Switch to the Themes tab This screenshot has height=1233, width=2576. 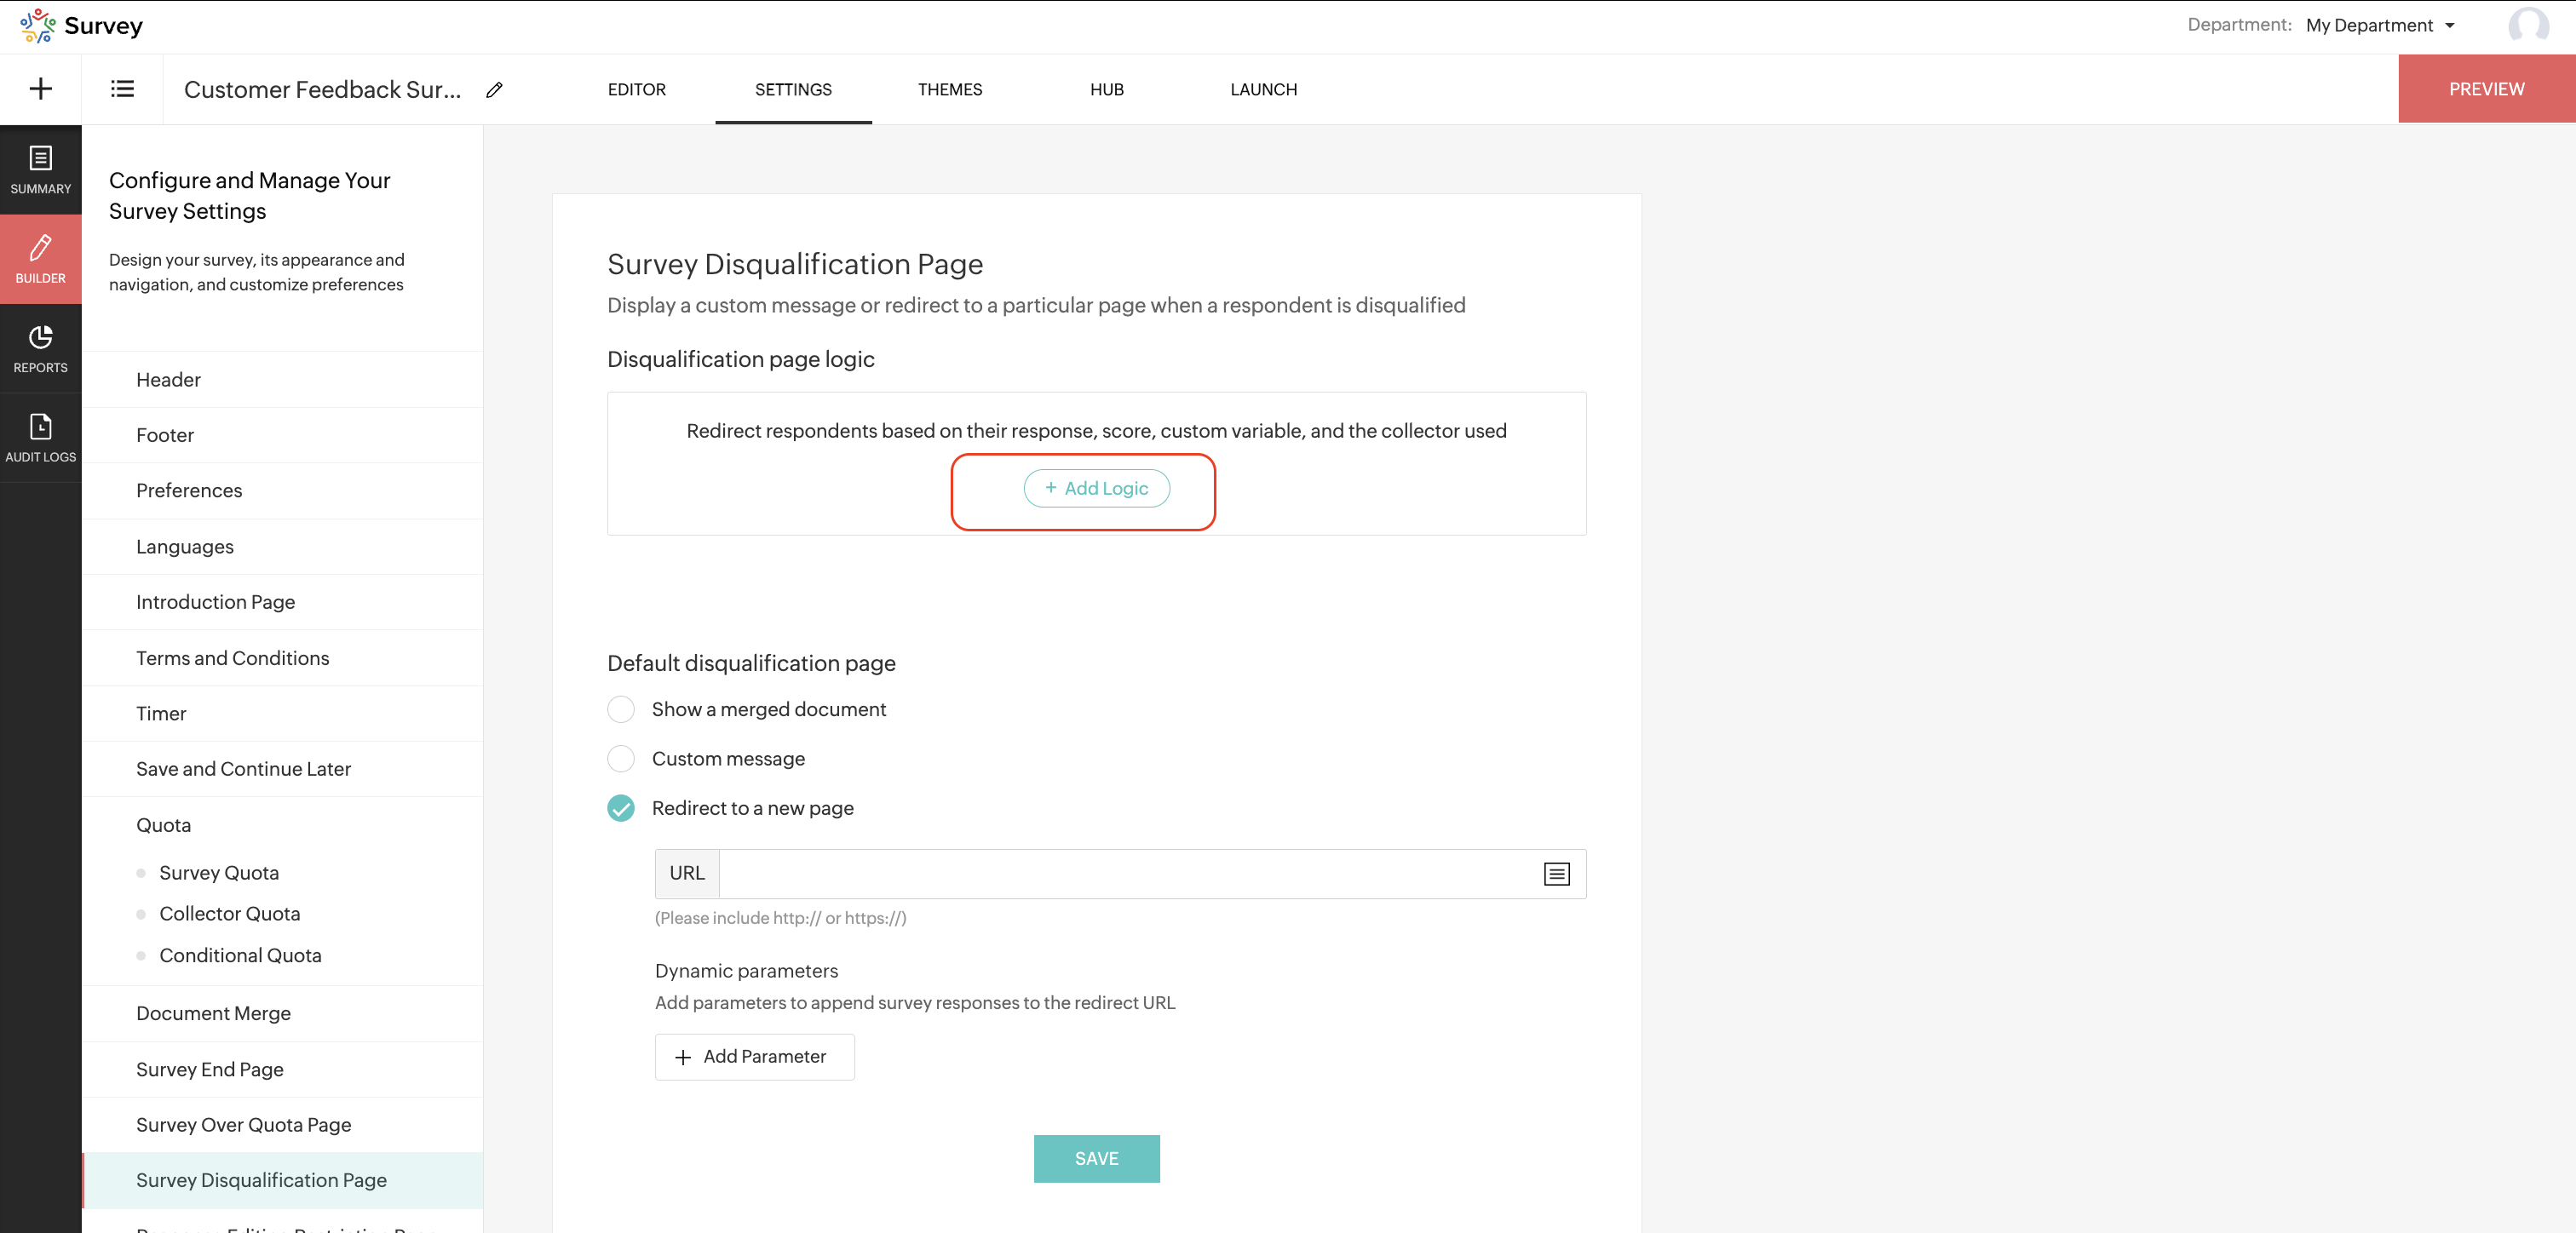pyautogui.click(x=949, y=90)
